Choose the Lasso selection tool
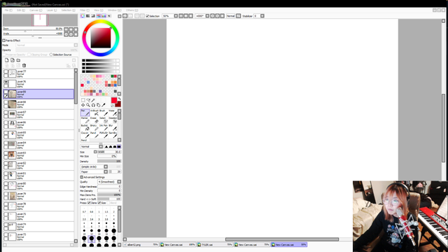 click(x=88, y=100)
